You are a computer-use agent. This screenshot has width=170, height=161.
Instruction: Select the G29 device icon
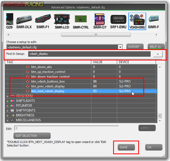(x=10, y=21)
